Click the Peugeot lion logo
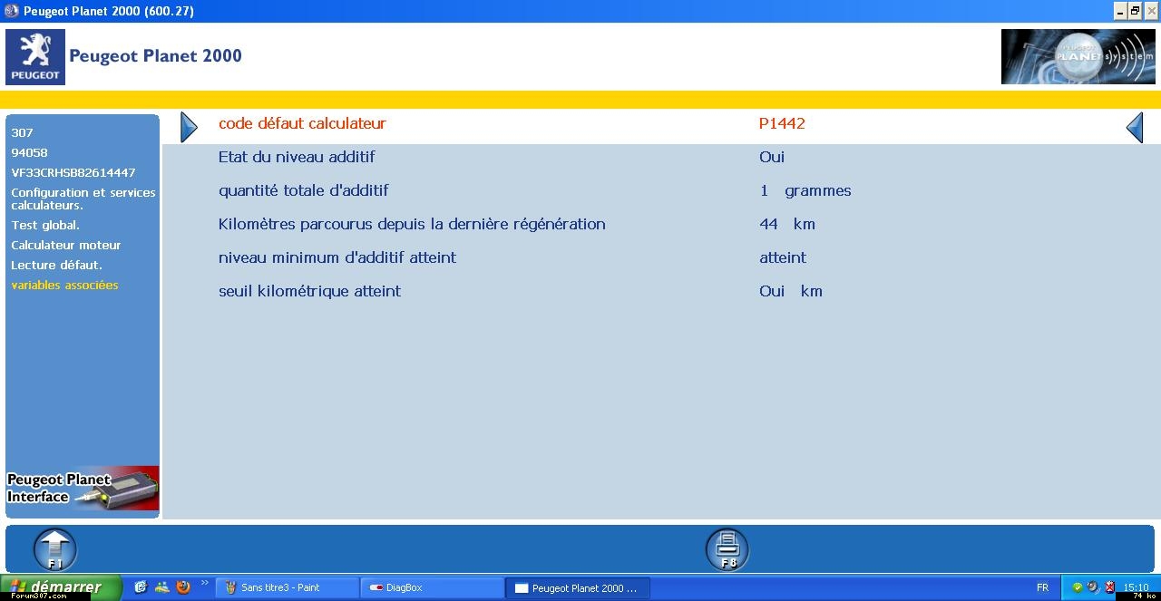Image resolution: width=1161 pixels, height=601 pixels. [x=35, y=56]
